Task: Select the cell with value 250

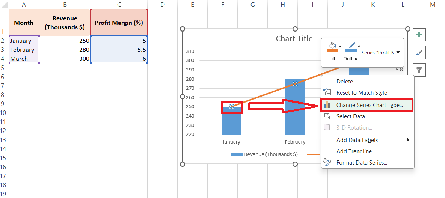Action: (x=65, y=41)
